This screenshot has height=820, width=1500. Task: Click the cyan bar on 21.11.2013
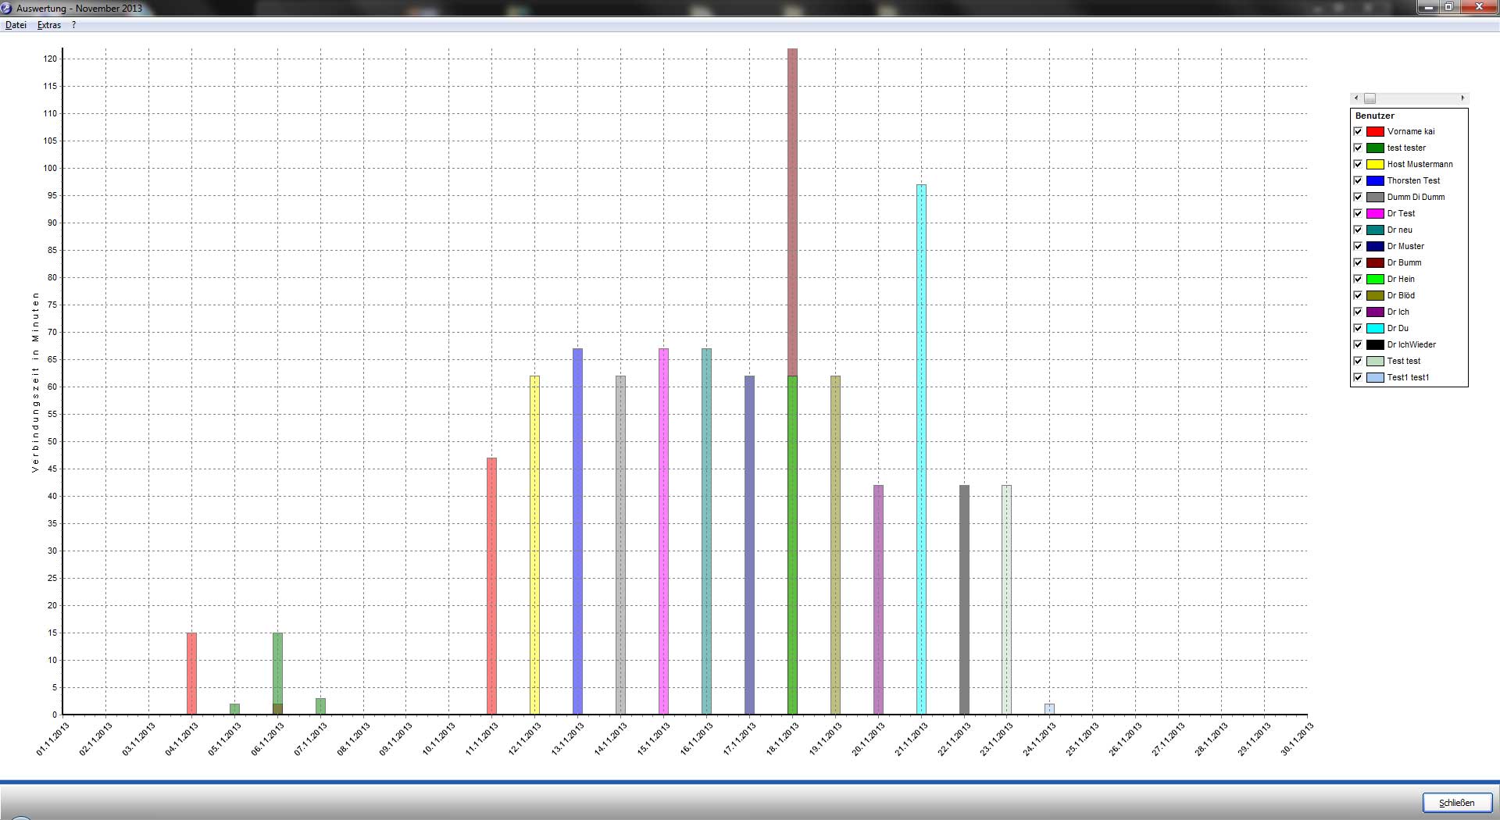tap(921, 450)
